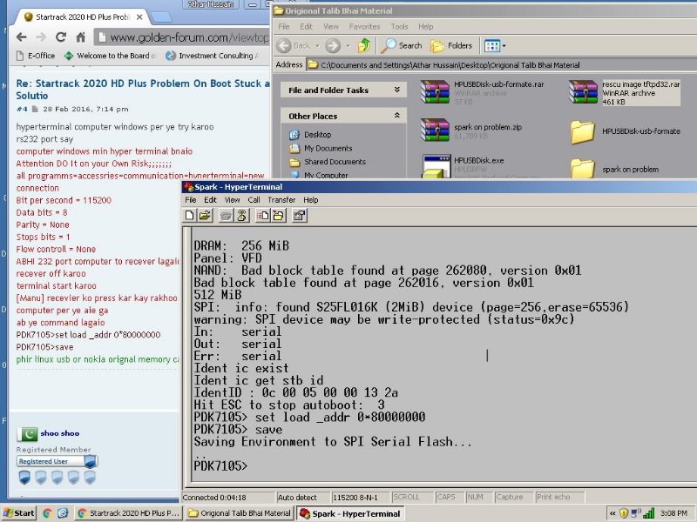Expand hidden system tray icons

(x=612, y=513)
